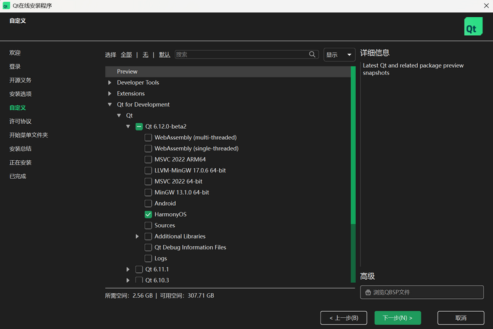The width and height of the screenshot is (493, 329).
Task: Toggle the Qt 6.12.0-beta2 partial checkbox
Action: pos(139,126)
